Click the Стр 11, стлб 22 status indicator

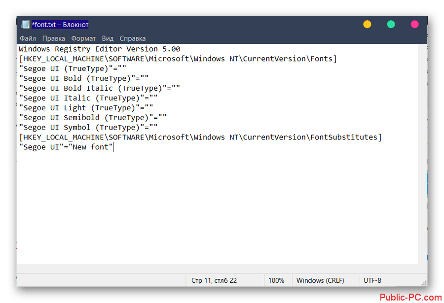[214, 280]
